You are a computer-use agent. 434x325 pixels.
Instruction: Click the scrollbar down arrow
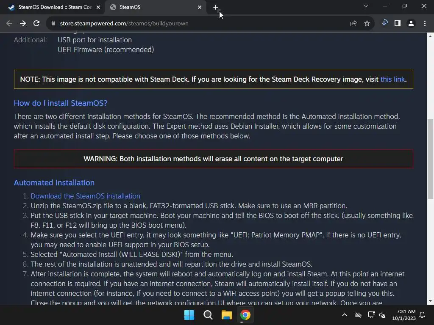click(x=430, y=301)
